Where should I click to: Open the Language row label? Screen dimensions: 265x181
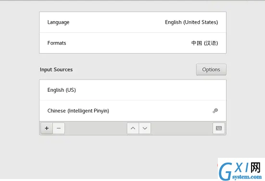(58, 22)
